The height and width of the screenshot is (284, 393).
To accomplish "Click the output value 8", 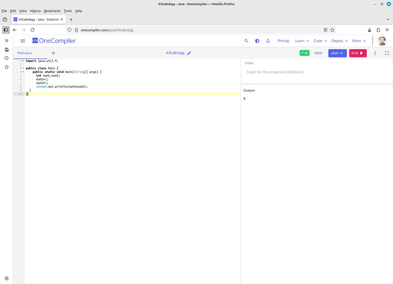I will [244, 98].
